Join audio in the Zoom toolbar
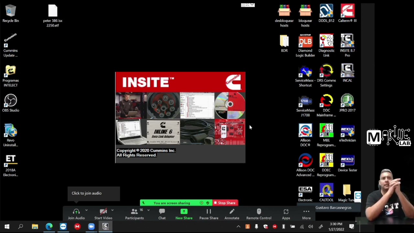Screen dimensions: 414x233 click(76, 214)
